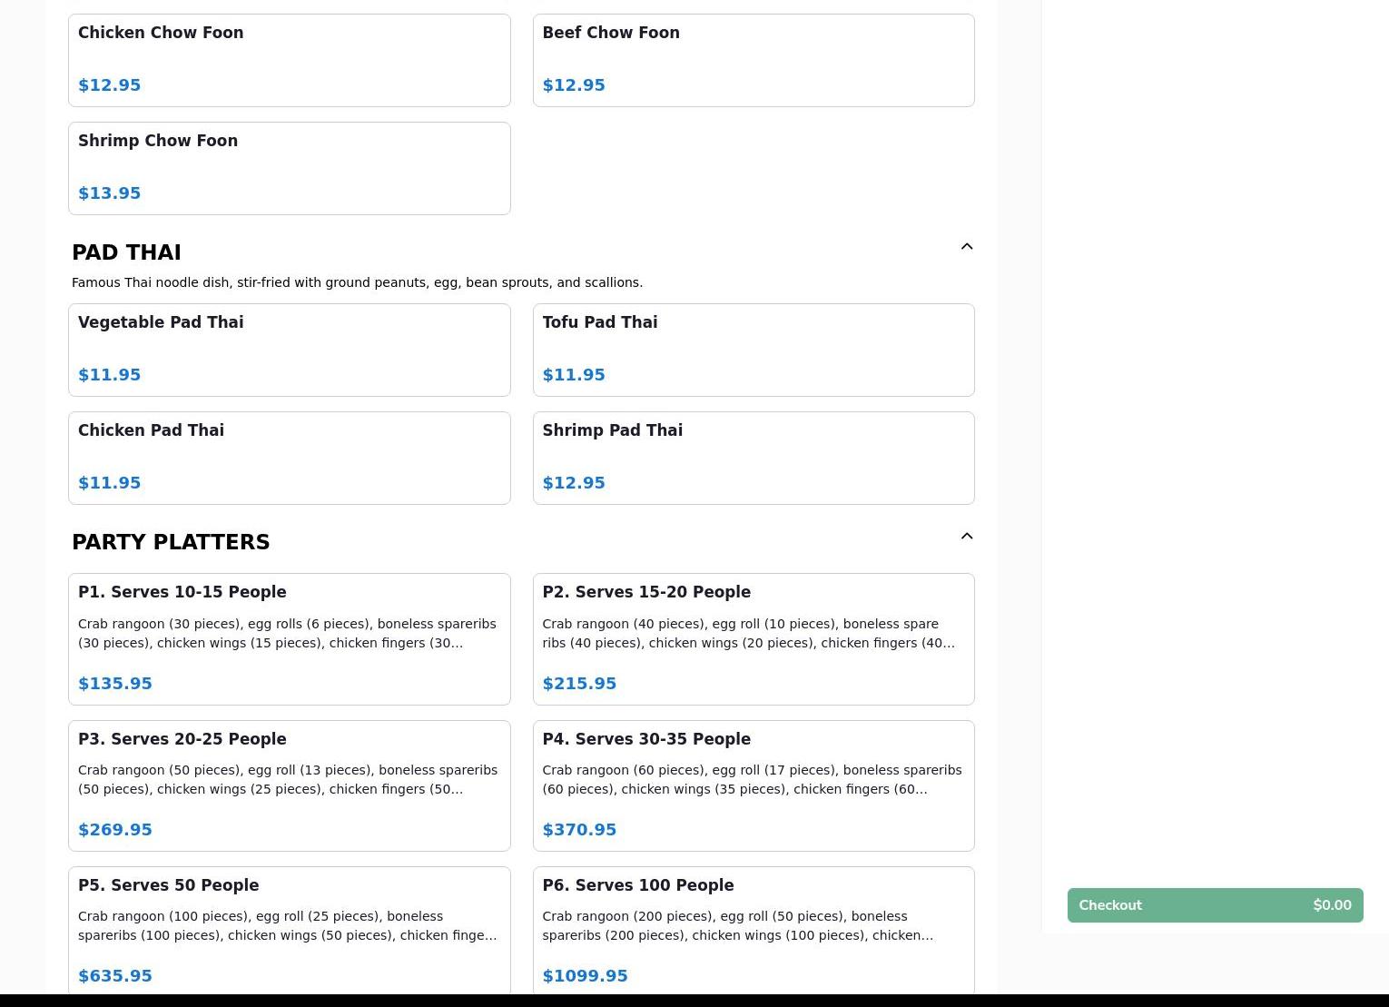The image size is (1389, 1007).
Task: Click the $12.95 Beef Chow Foon price
Action: click(574, 84)
